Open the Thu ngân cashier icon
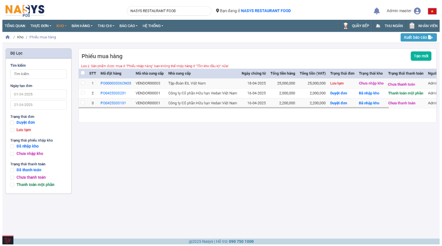 (x=378, y=26)
